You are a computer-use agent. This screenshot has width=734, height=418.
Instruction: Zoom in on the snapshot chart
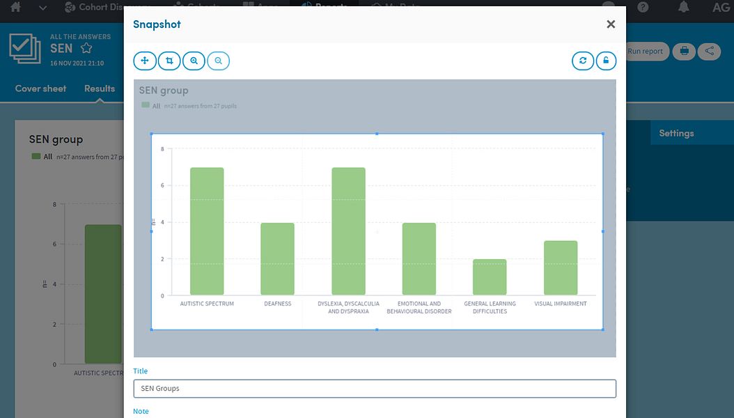tap(194, 61)
